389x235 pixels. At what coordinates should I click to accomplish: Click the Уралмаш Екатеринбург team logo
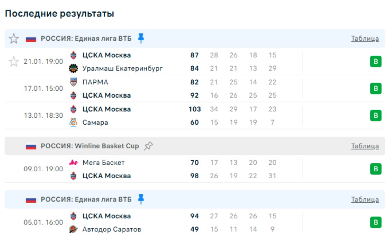pos(73,68)
